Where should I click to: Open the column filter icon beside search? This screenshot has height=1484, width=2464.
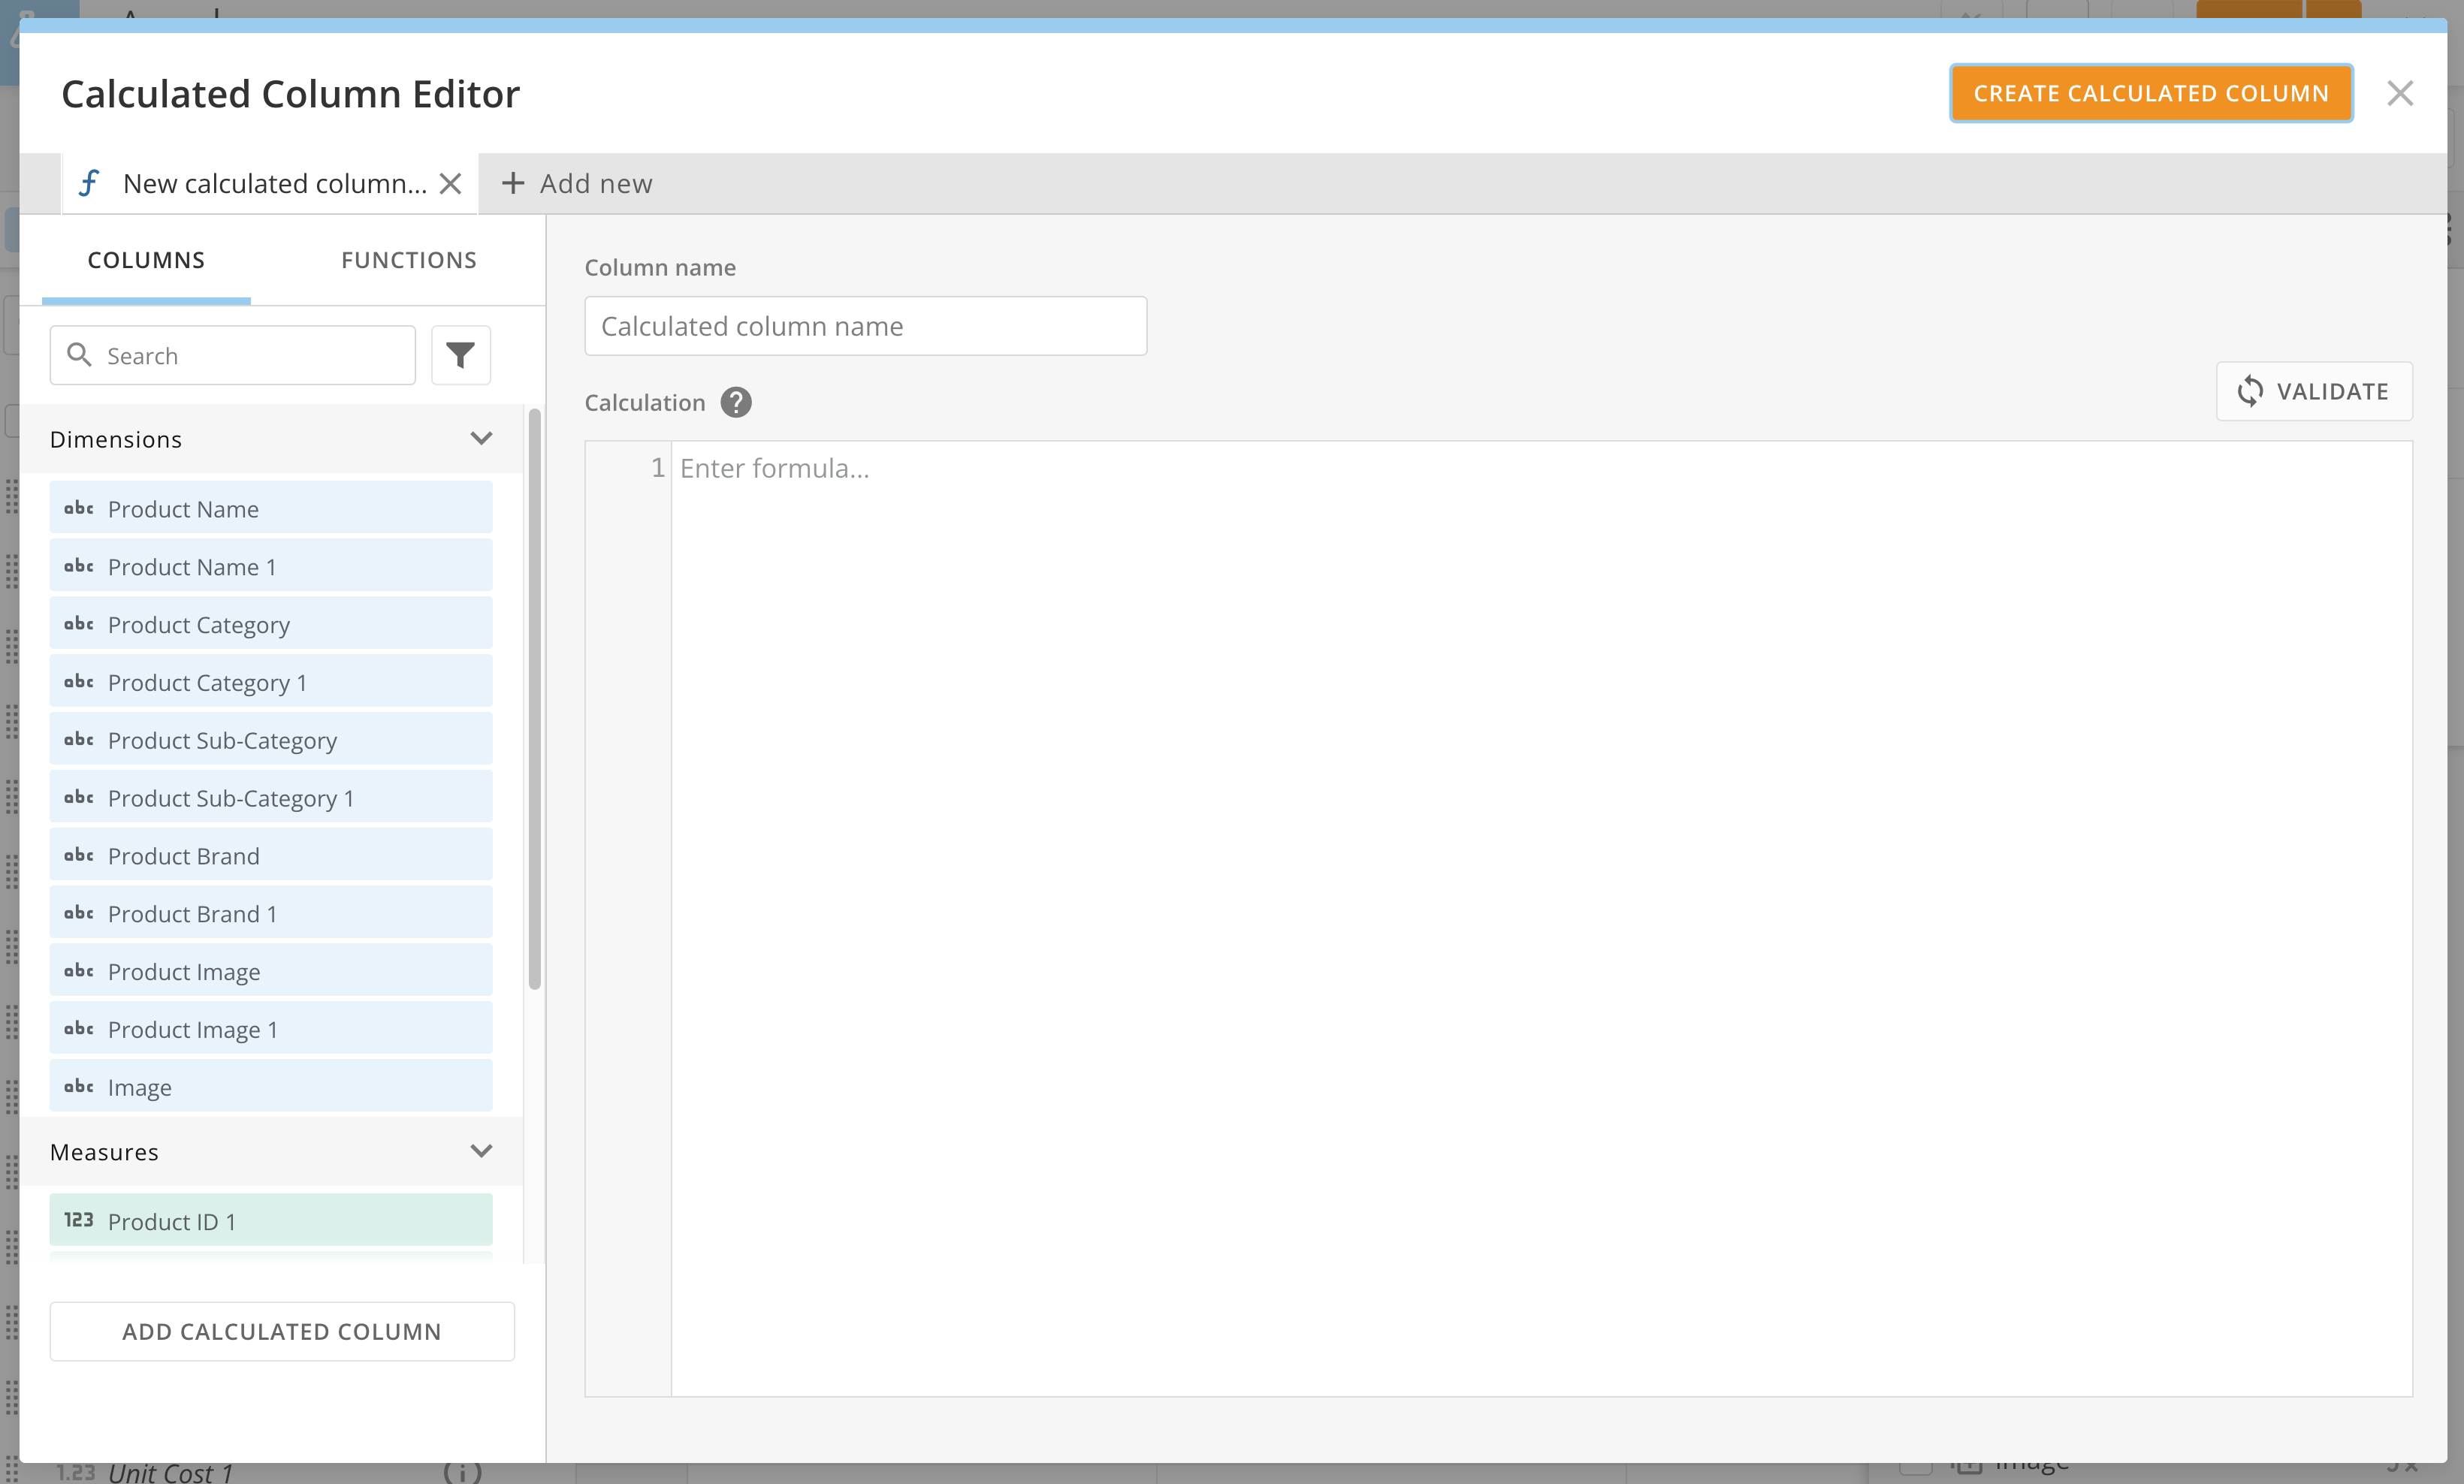tap(460, 355)
